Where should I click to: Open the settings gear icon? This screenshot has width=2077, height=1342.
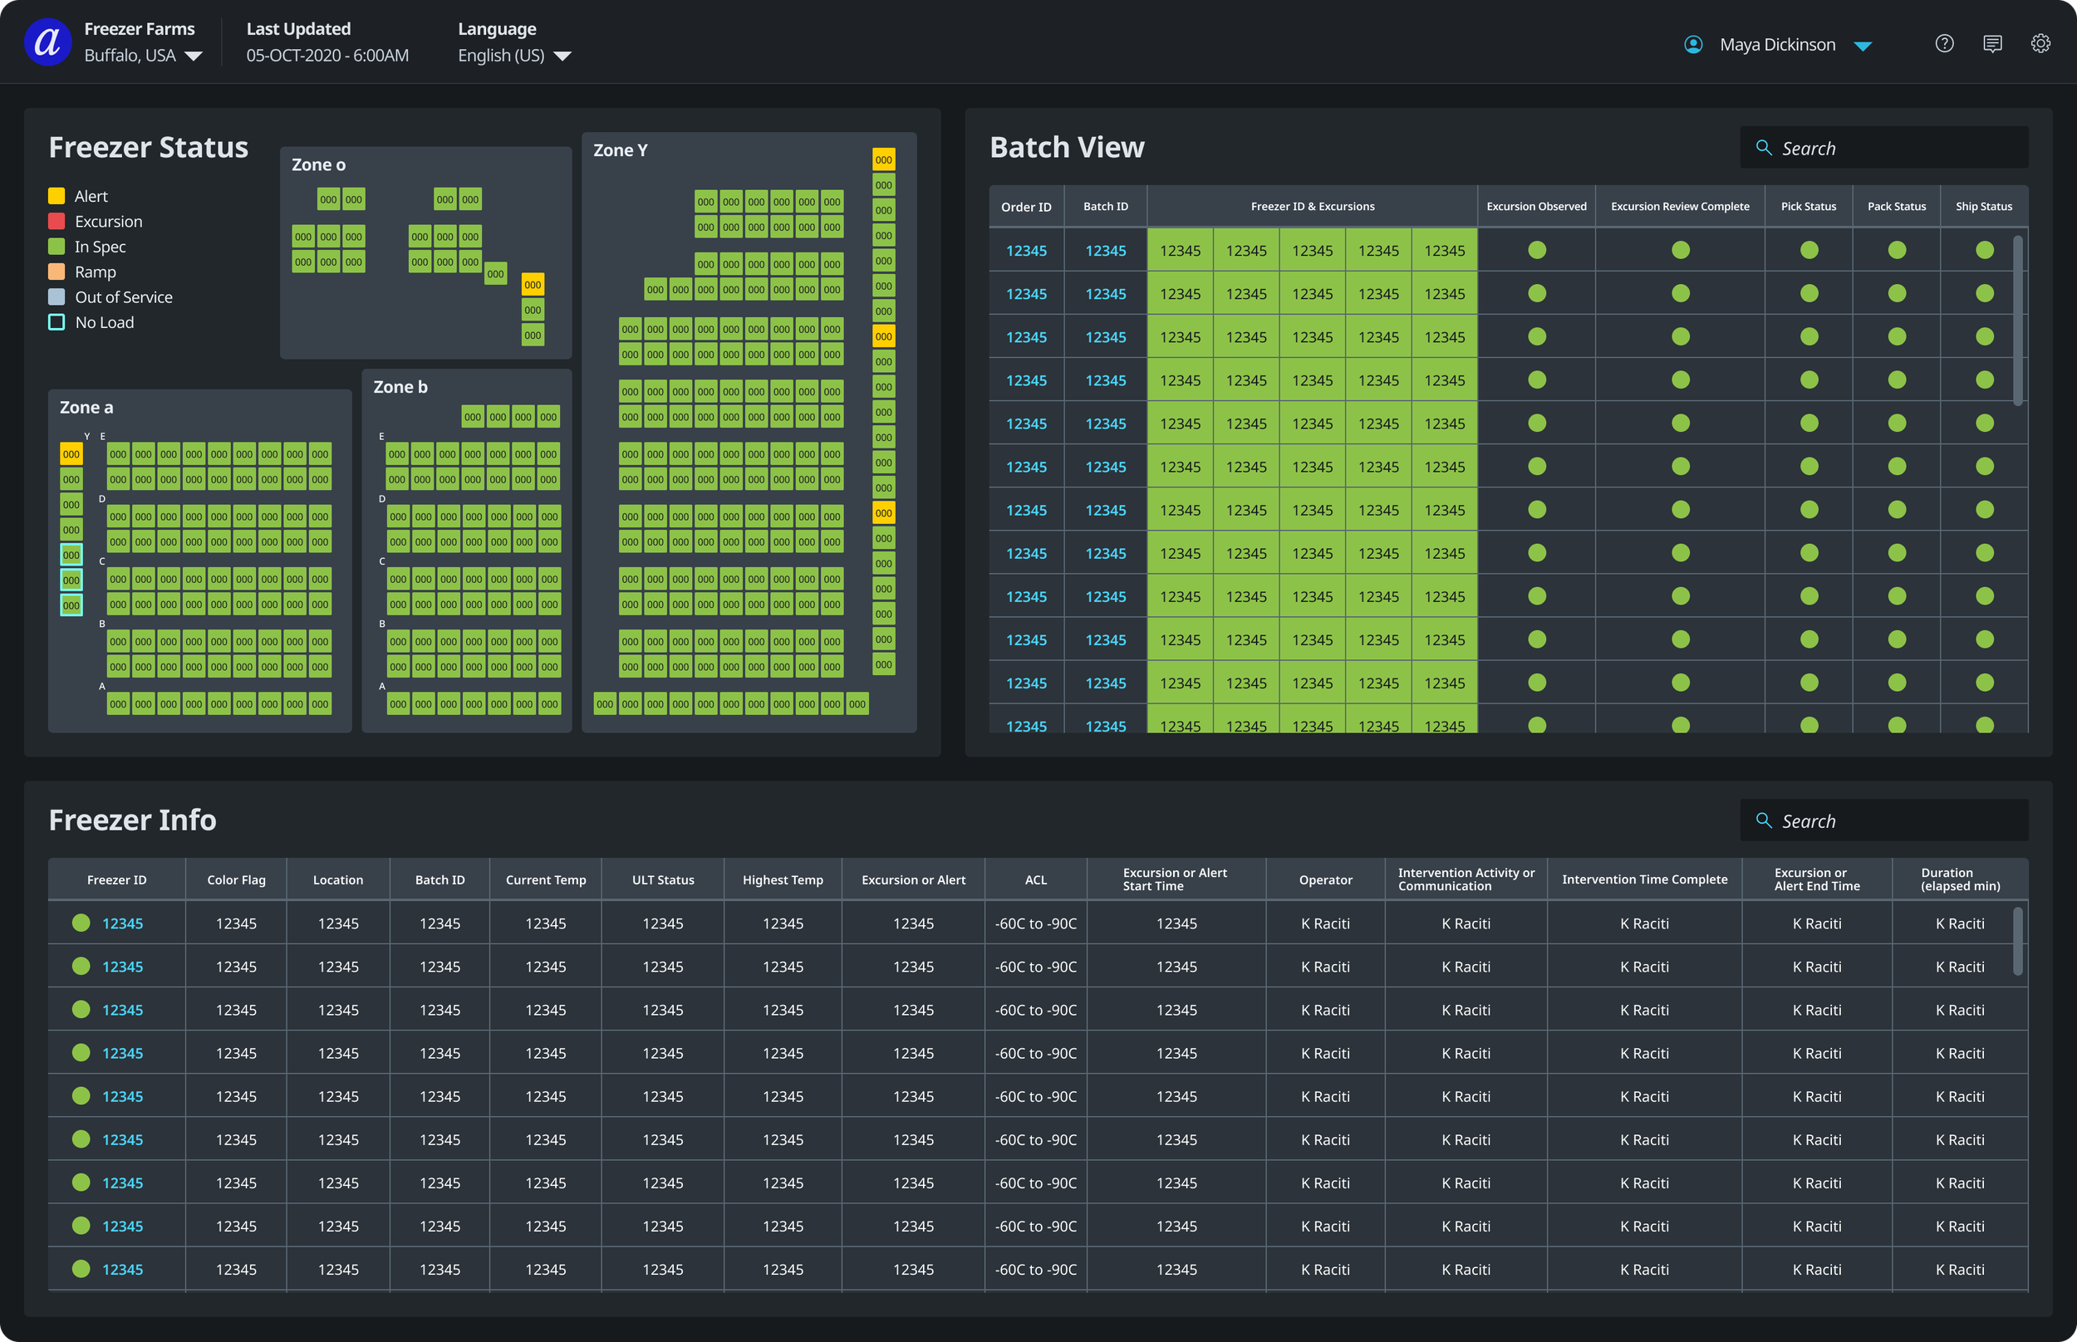pos(2040,43)
